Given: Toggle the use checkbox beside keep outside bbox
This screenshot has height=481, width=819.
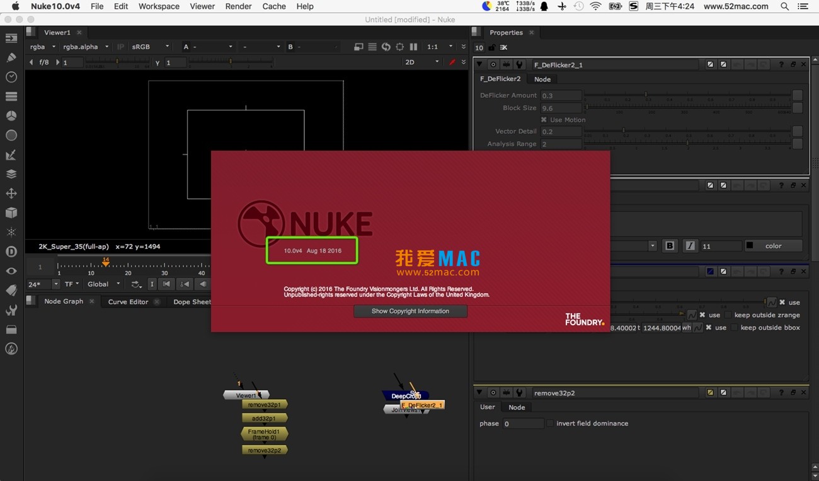Looking at the screenshot, I should tap(709, 327).
